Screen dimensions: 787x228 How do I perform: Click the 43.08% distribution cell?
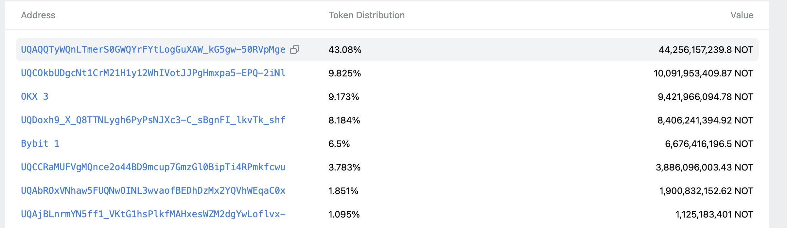[345, 50]
